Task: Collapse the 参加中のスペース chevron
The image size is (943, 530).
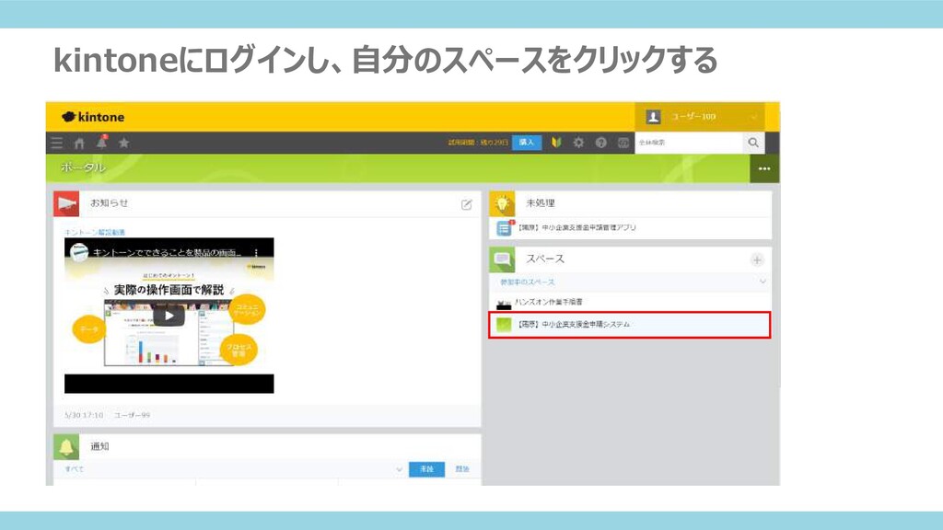Action: click(763, 282)
